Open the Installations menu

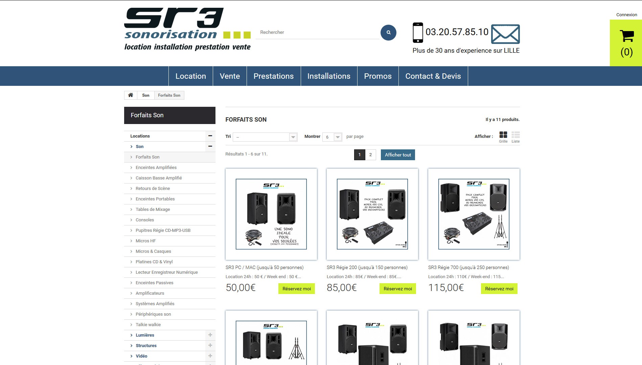coord(329,76)
